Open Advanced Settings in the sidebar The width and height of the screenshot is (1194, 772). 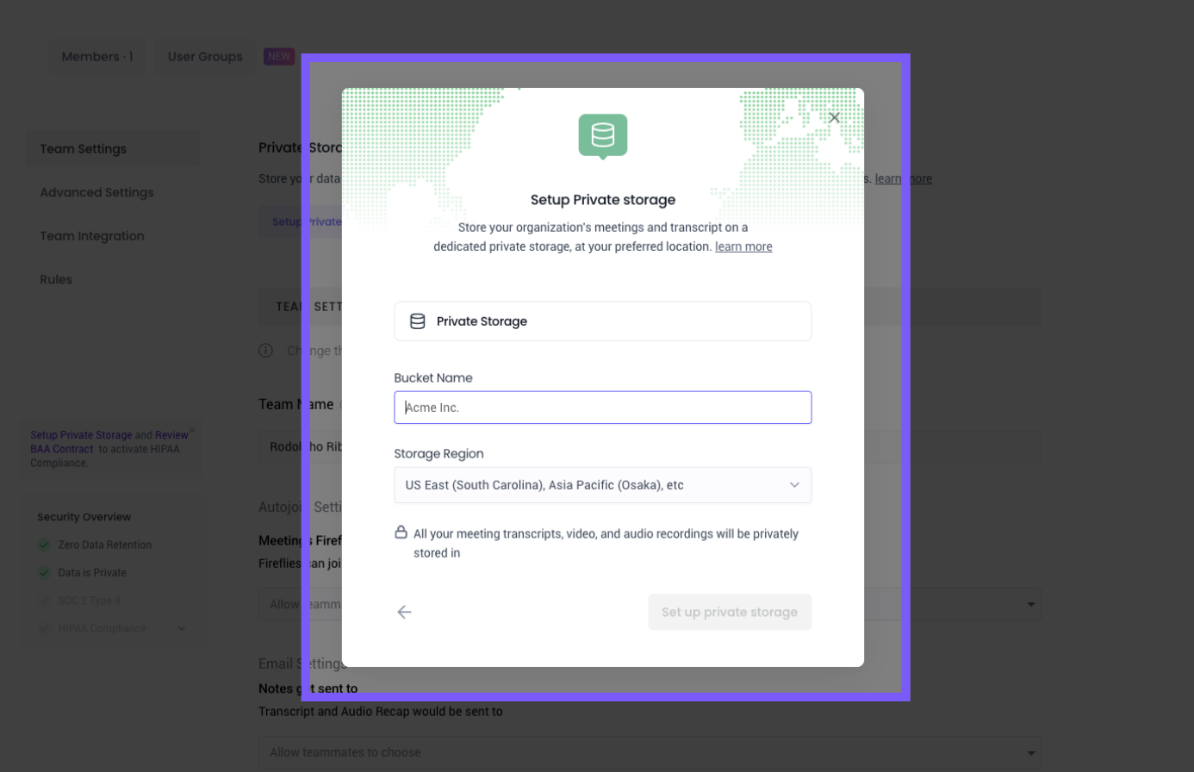pos(96,192)
